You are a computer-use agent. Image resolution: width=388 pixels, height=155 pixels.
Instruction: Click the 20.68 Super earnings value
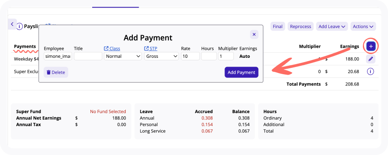click(353, 72)
